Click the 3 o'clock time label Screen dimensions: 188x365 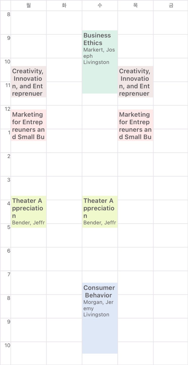[9, 180]
